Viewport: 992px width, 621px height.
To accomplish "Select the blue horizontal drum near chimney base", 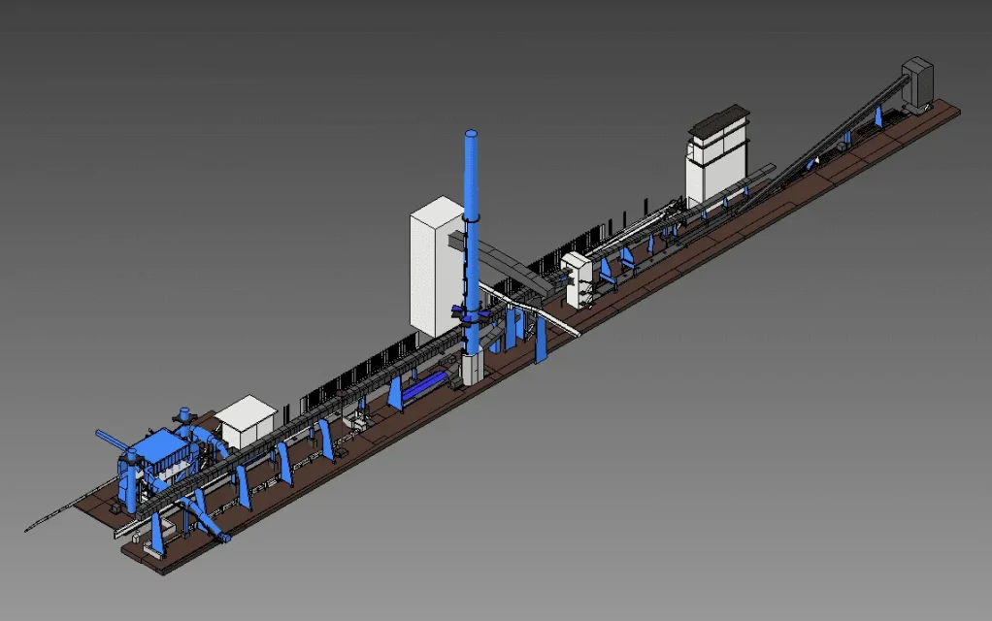I will click(x=424, y=386).
